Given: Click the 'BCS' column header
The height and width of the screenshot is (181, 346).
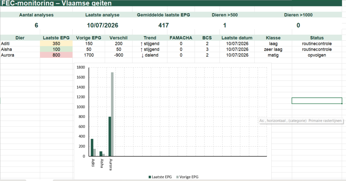Looking at the screenshot, I should click(207, 38).
